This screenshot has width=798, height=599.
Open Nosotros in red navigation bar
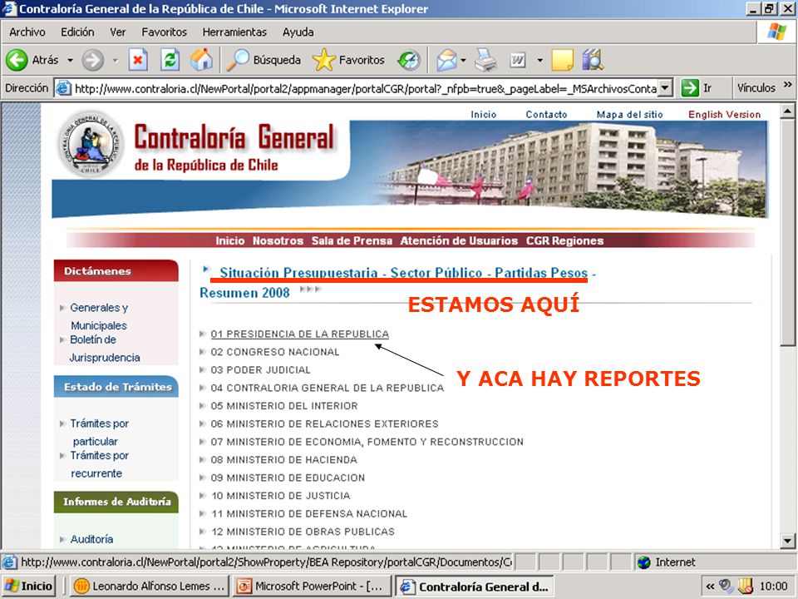click(278, 241)
